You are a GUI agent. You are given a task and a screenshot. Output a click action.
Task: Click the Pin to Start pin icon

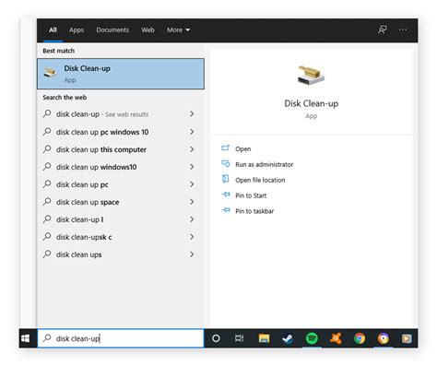tap(226, 195)
